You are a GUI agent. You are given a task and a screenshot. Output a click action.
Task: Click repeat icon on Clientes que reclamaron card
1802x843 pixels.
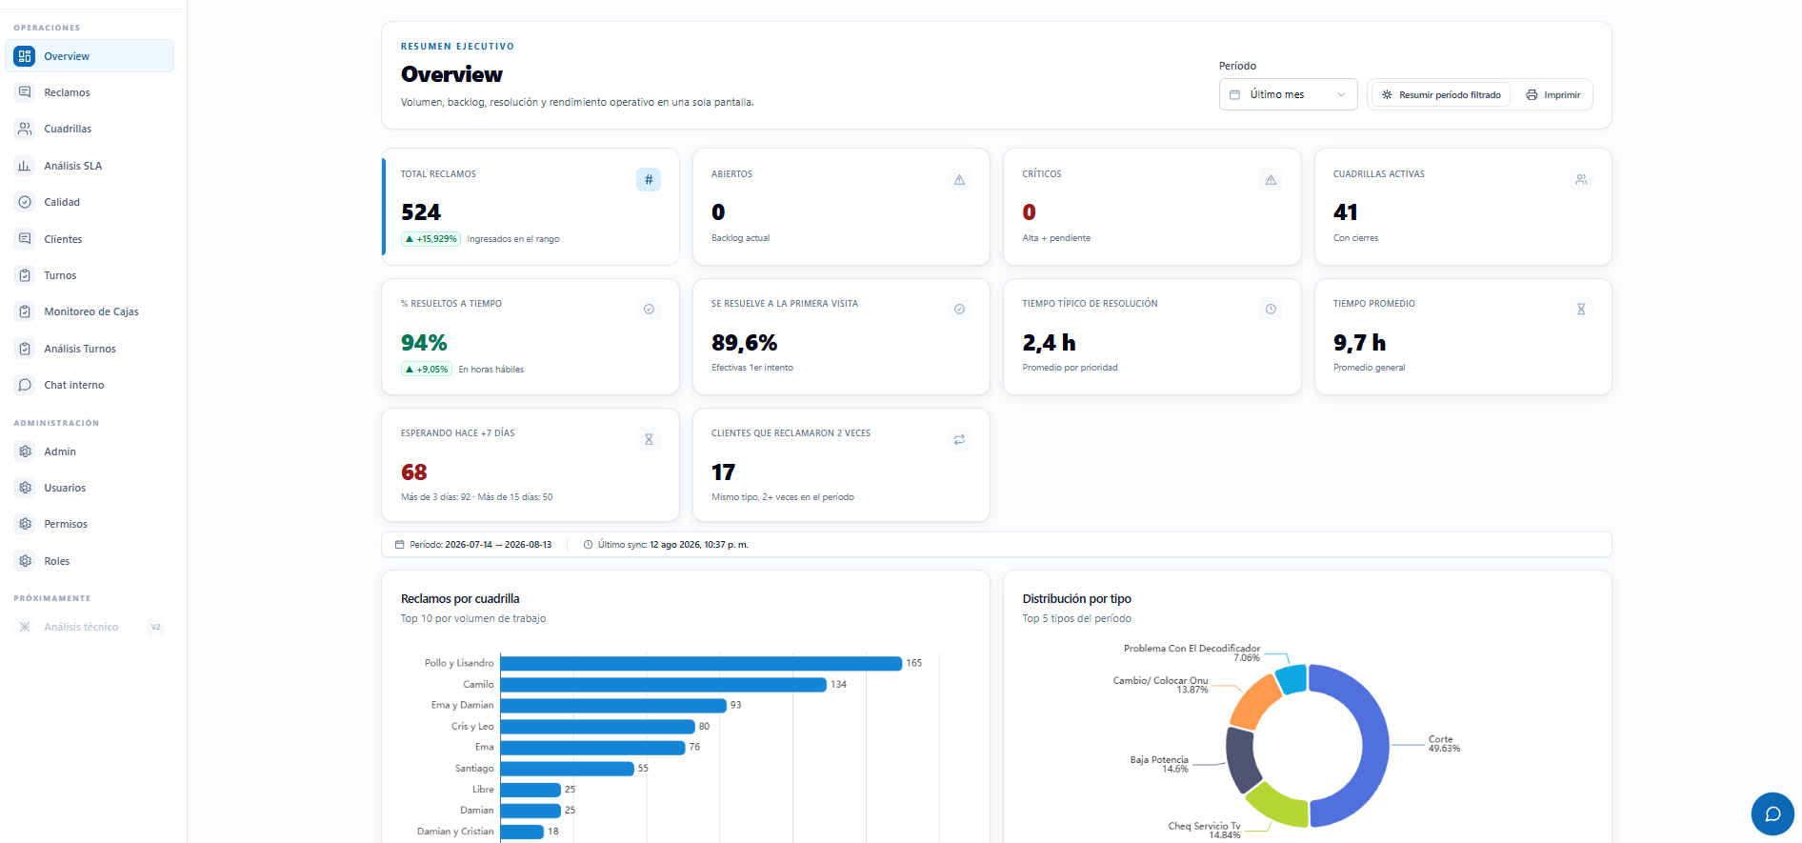[x=959, y=439]
